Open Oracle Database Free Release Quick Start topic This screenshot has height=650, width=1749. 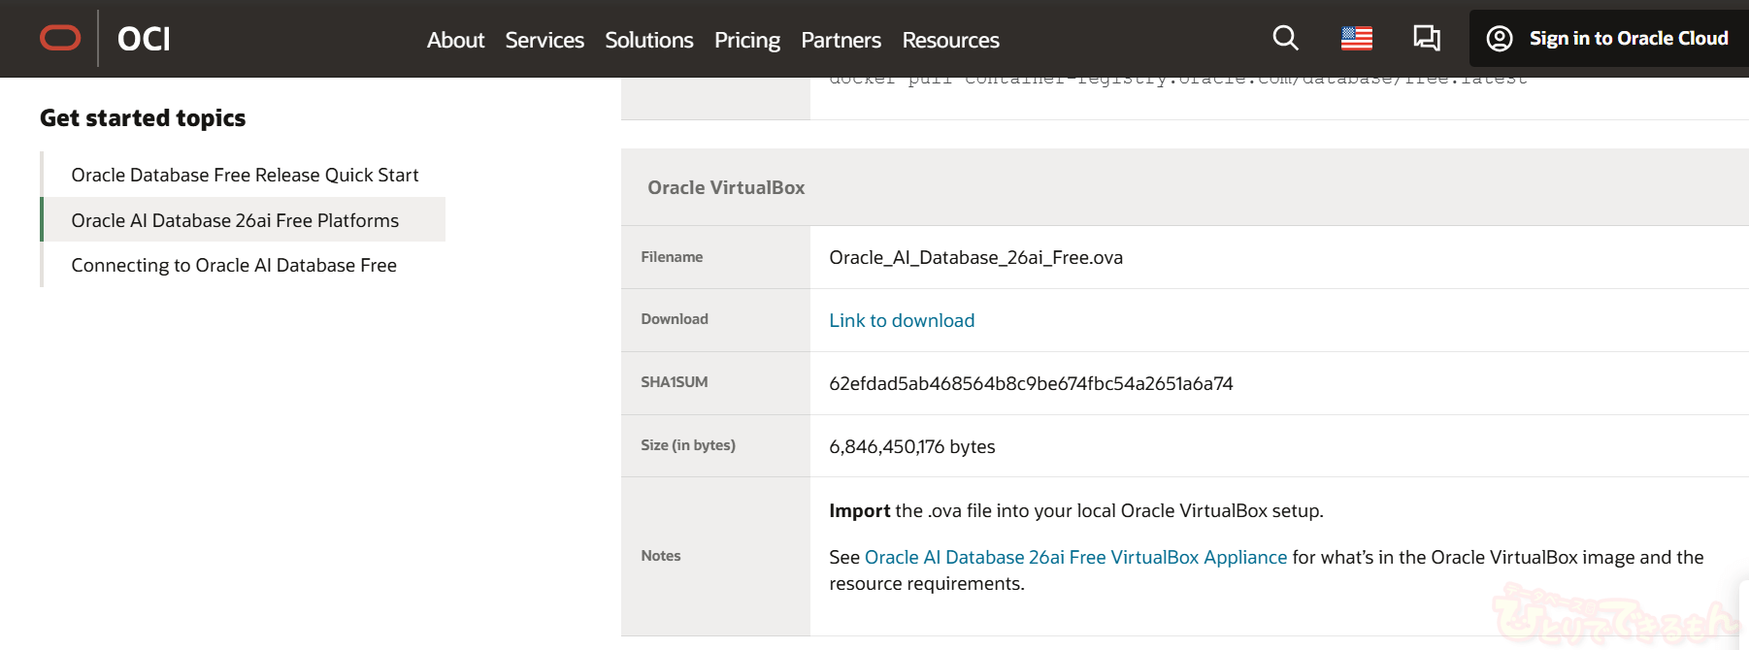coord(245,175)
